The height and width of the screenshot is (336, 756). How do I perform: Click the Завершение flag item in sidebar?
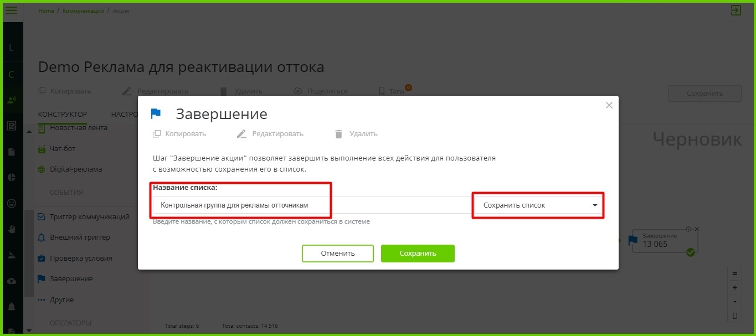(x=65, y=279)
